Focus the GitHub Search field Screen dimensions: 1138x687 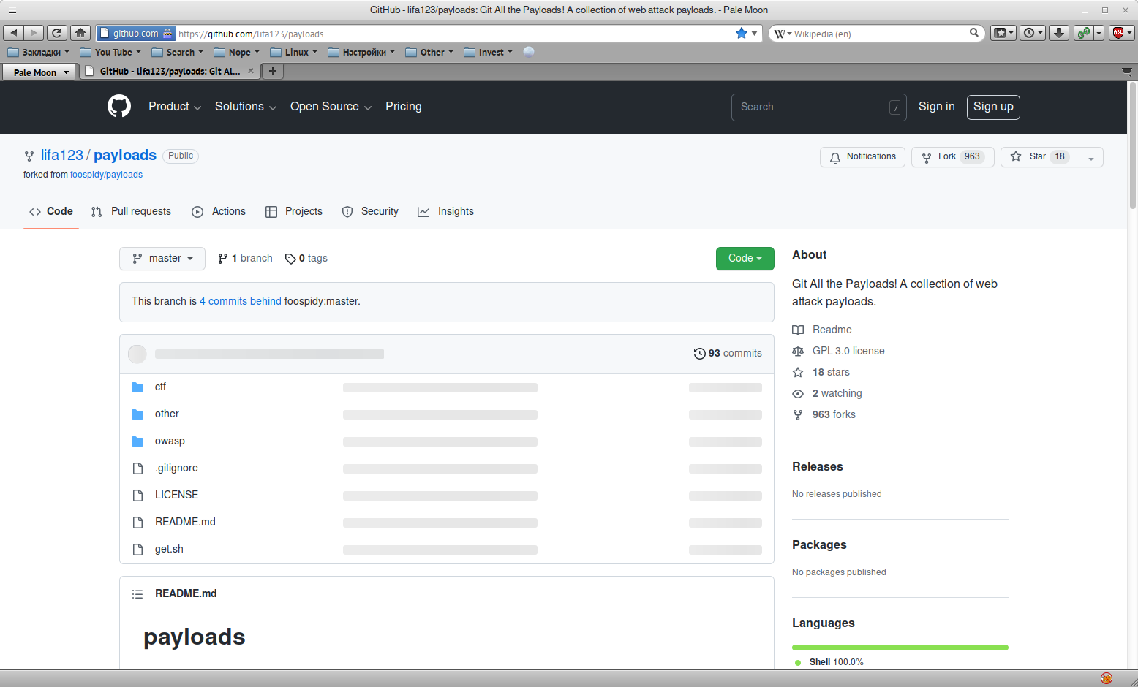pyautogui.click(x=819, y=107)
